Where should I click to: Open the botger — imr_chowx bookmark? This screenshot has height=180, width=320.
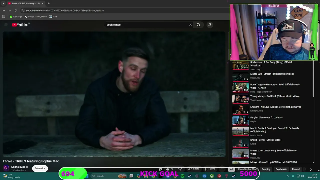tap(36, 17)
